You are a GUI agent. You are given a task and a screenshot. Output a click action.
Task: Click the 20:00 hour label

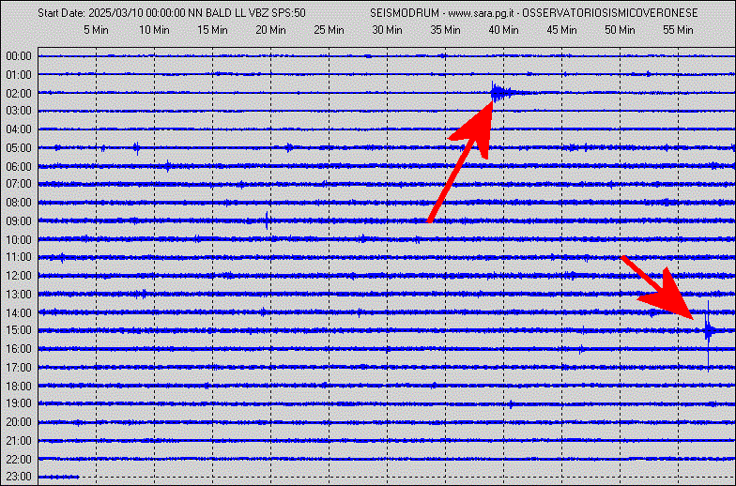(x=19, y=422)
